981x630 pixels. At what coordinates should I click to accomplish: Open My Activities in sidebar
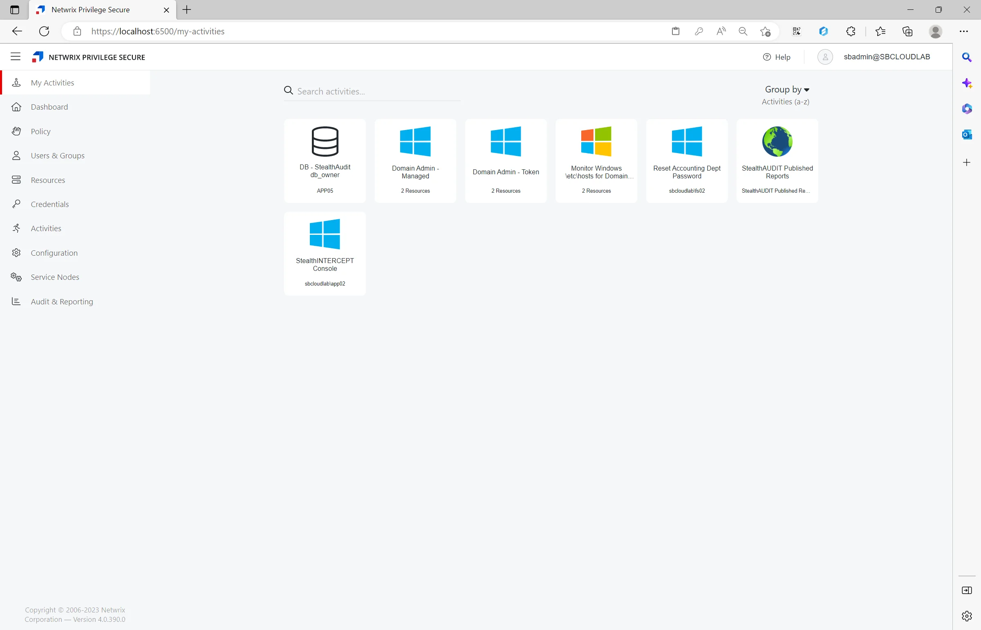pos(76,83)
